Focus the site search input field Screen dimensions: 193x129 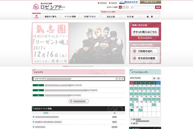pos(144,7)
